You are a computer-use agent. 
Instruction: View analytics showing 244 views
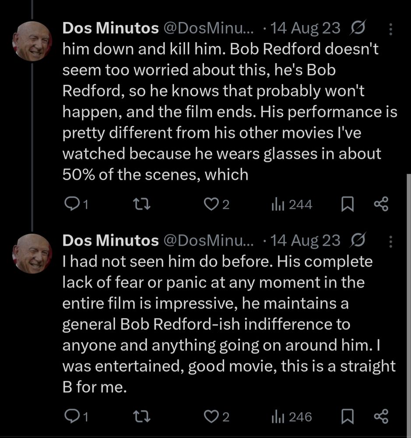[292, 204]
